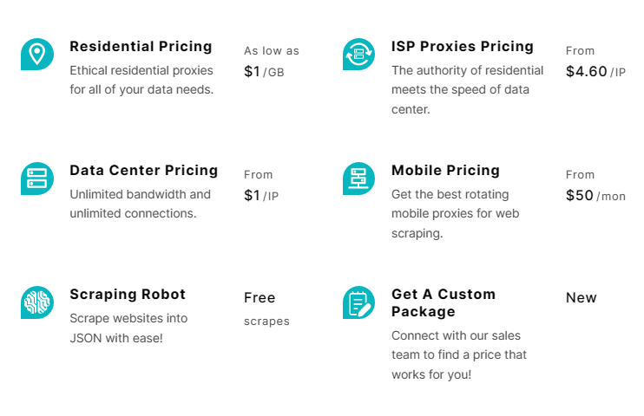Click the 'Connect with our sales team' description

459,354
